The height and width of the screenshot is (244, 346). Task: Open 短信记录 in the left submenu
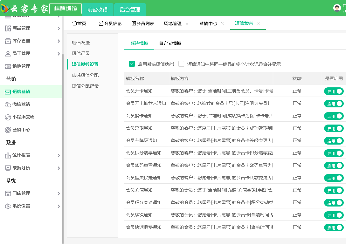81,53
